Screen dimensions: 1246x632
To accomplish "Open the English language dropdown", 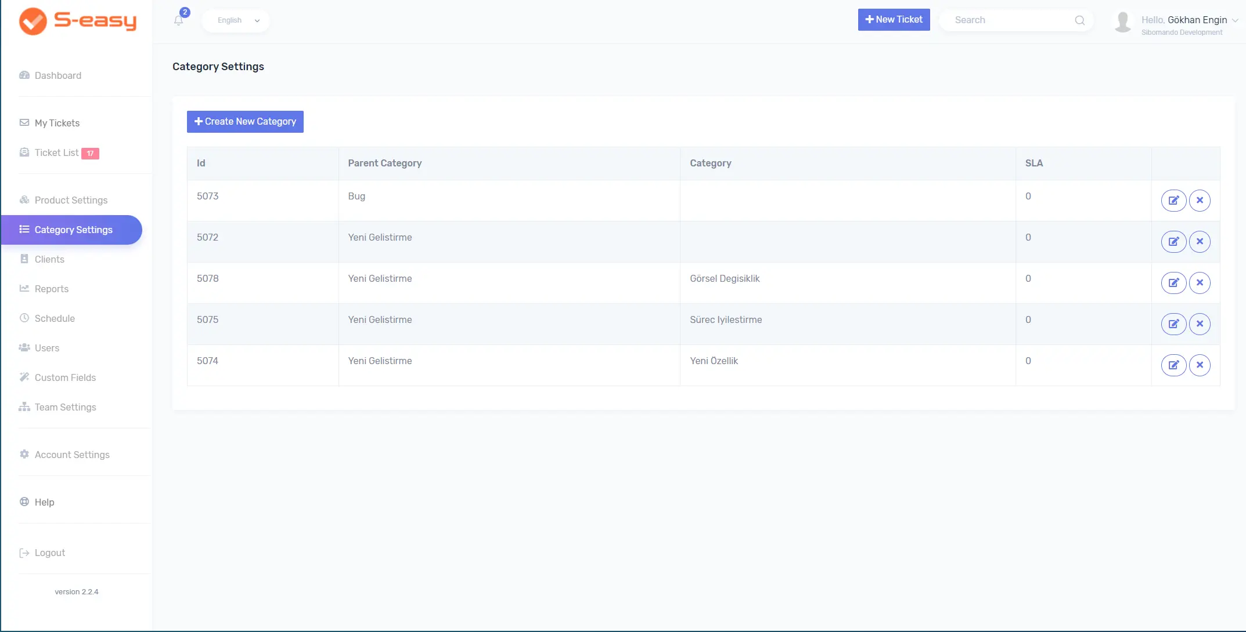I will (x=236, y=21).
